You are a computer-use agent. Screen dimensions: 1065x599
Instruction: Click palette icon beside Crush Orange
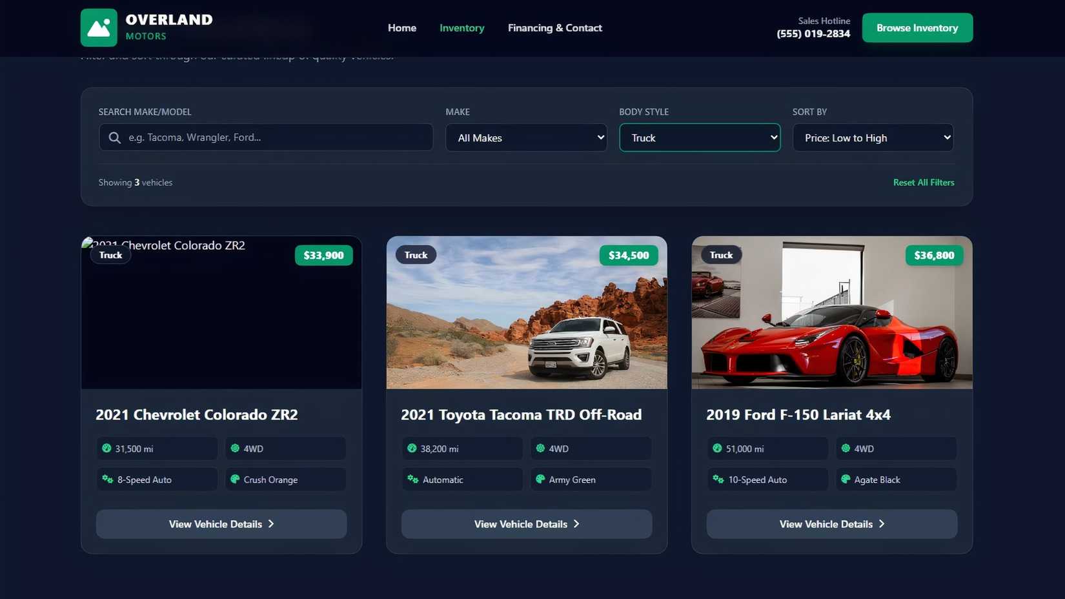235,479
